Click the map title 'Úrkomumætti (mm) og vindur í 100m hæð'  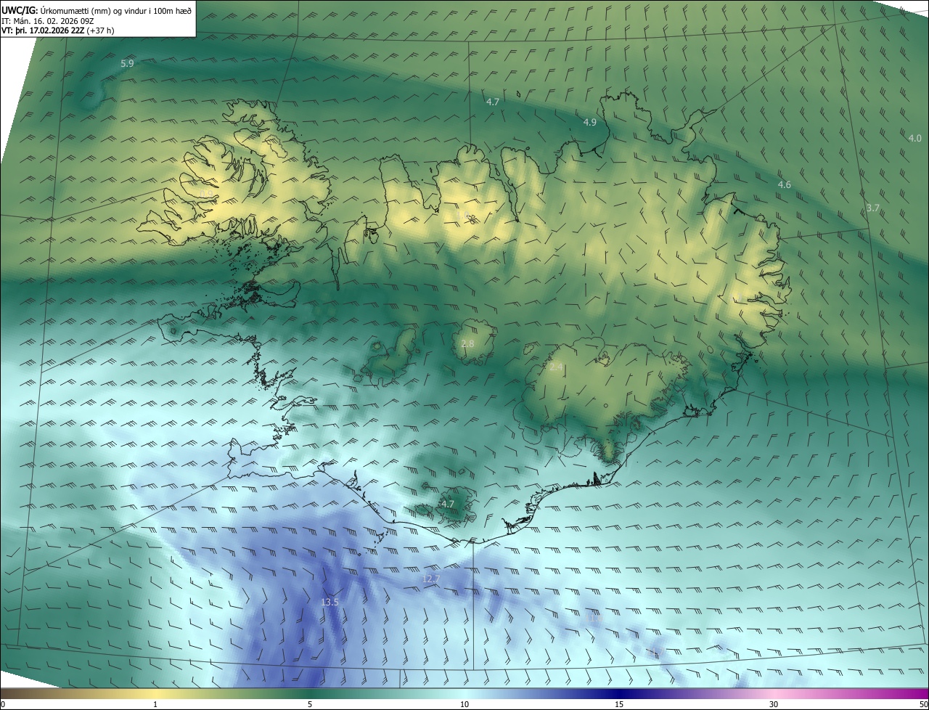(x=116, y=11)
